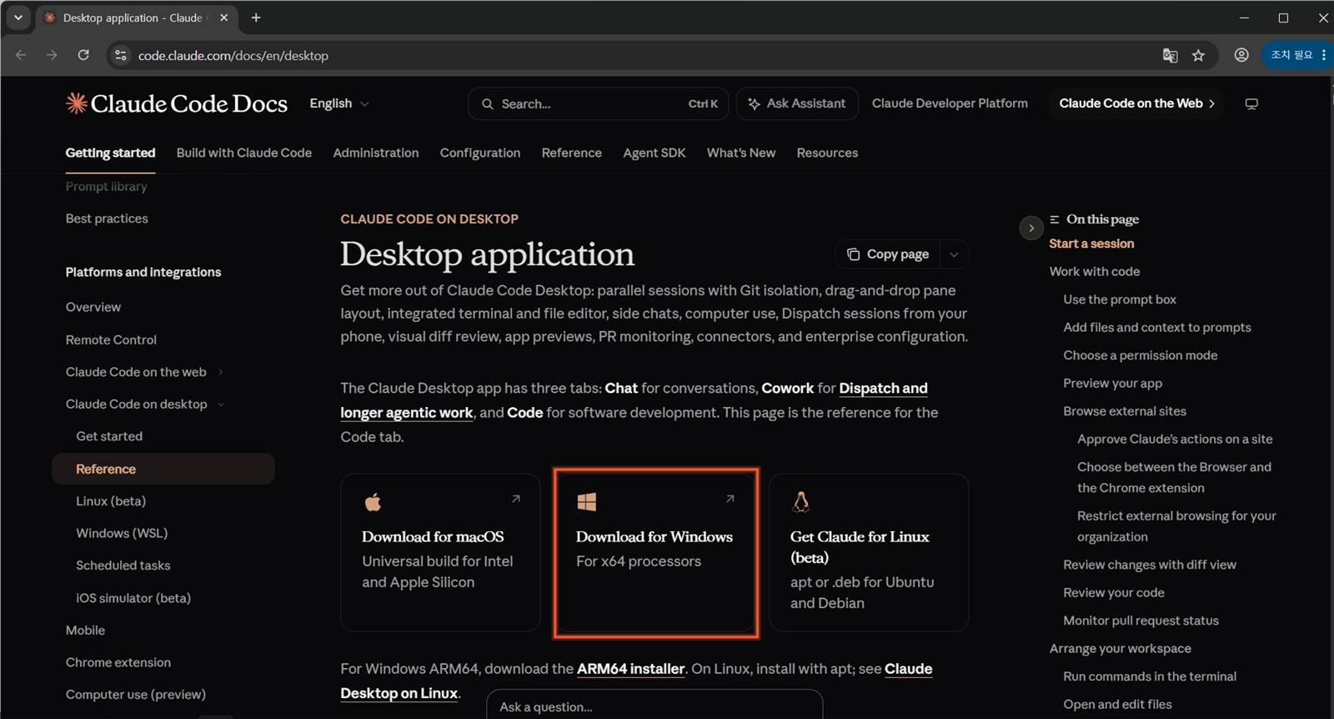
Task: Open a new browser tab with plus
Action: point(256,18)
